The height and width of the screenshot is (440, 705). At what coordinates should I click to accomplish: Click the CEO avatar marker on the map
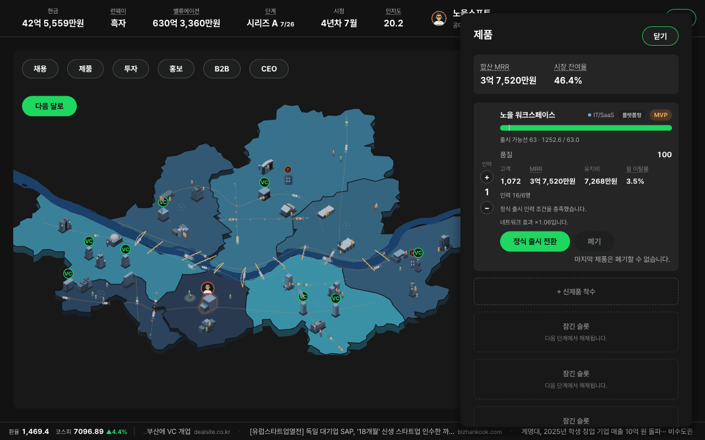click(208, 288)
